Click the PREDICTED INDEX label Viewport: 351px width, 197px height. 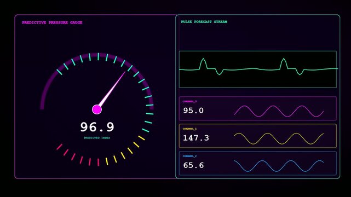click(x=97, y=138)
